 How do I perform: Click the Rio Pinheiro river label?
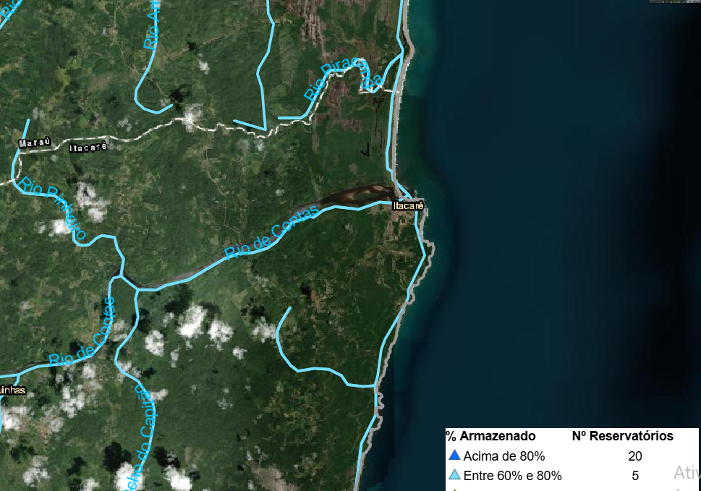(x=54, y=209)
